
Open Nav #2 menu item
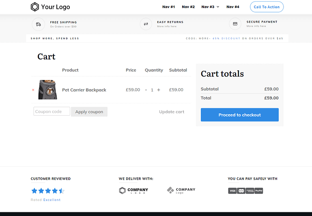[188, 7]
